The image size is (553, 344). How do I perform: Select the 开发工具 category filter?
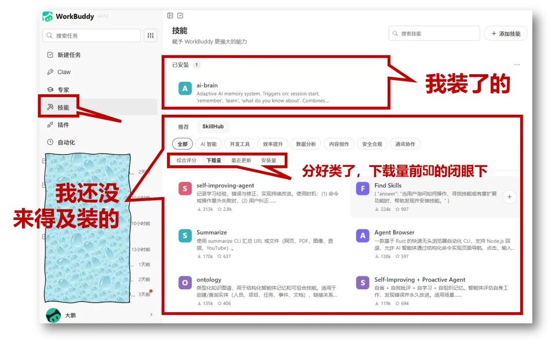[x=240, y=144]
